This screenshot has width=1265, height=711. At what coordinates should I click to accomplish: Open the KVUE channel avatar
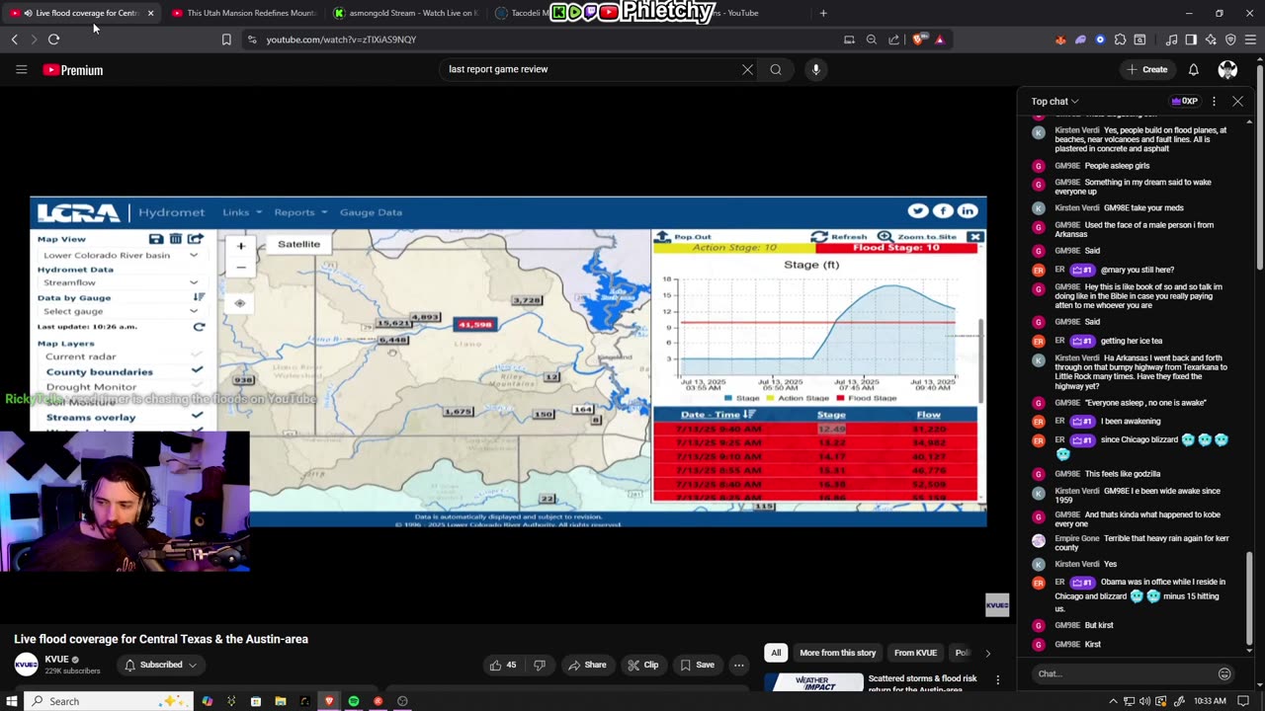click(x=27, y=665)
